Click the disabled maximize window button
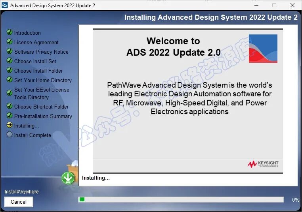The width and height of the screenshot is (302, 212). click(274, 5)
